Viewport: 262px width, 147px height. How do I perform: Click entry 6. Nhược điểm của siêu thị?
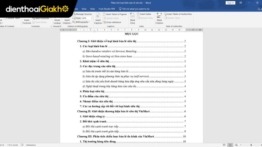click(133, 101)
